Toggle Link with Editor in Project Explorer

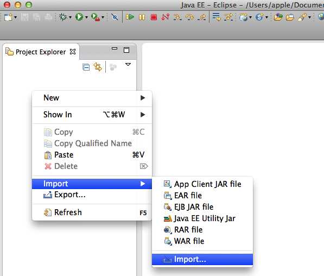pos(98,67)
